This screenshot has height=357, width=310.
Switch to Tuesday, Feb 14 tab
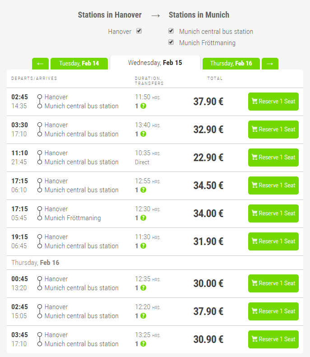[x=79, y=64]
